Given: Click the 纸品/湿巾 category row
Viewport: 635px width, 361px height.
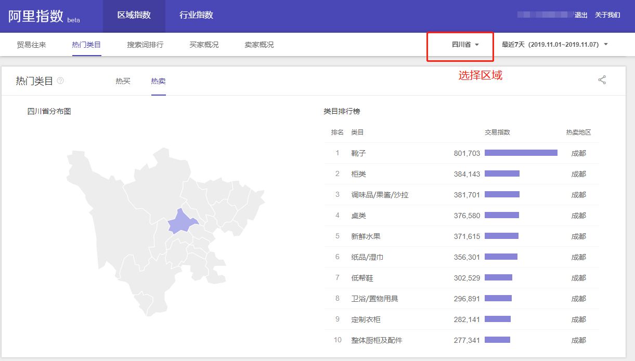Looking at the screenshot, I should click(x=461, y=257).
